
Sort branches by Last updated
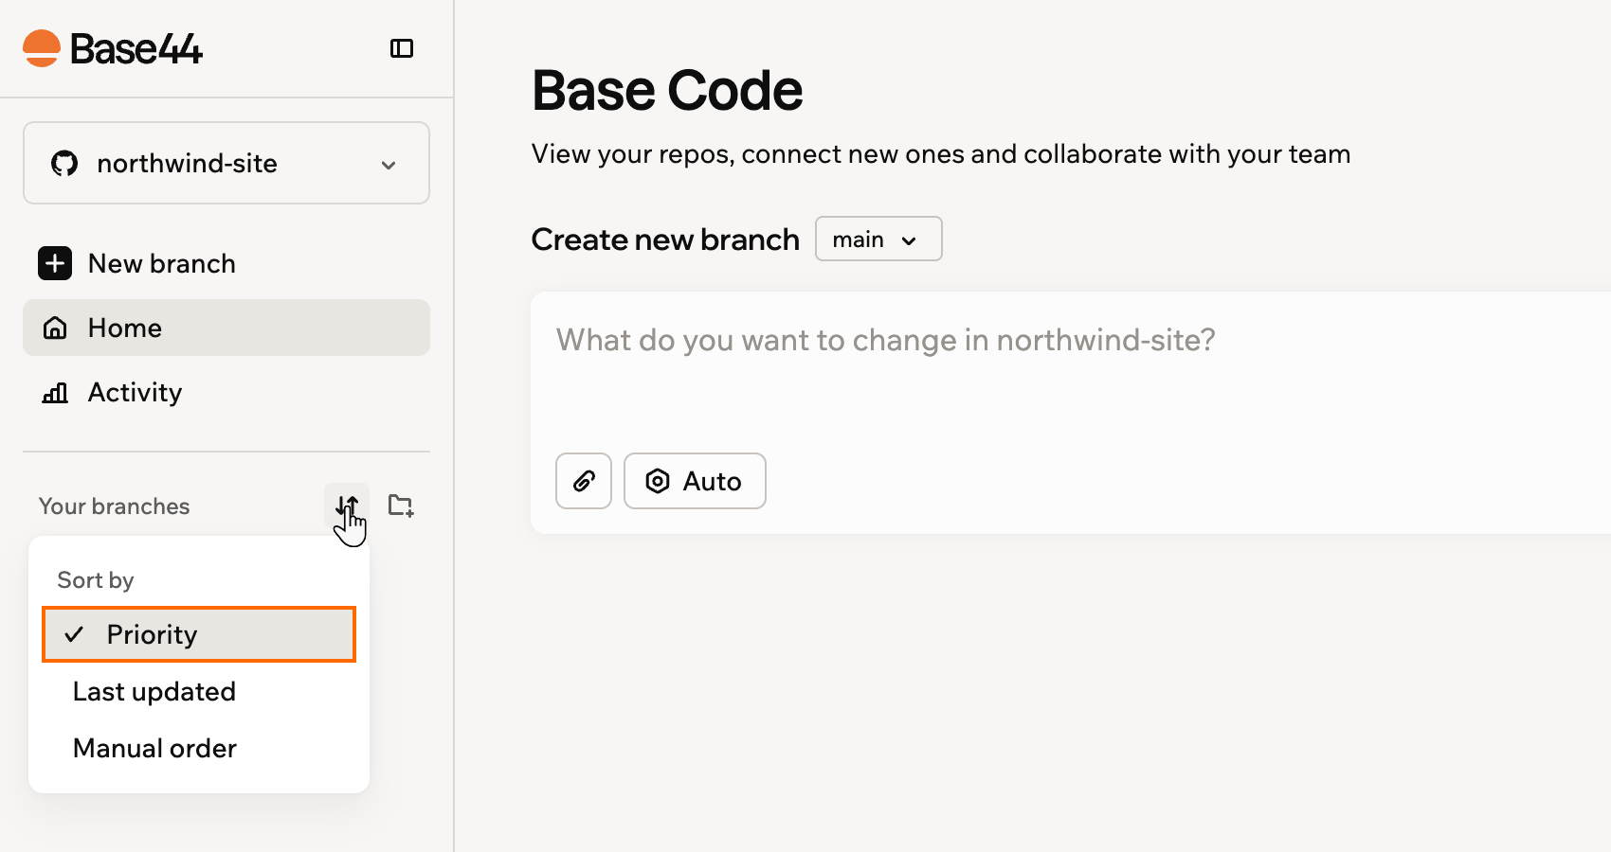point(199,691)
